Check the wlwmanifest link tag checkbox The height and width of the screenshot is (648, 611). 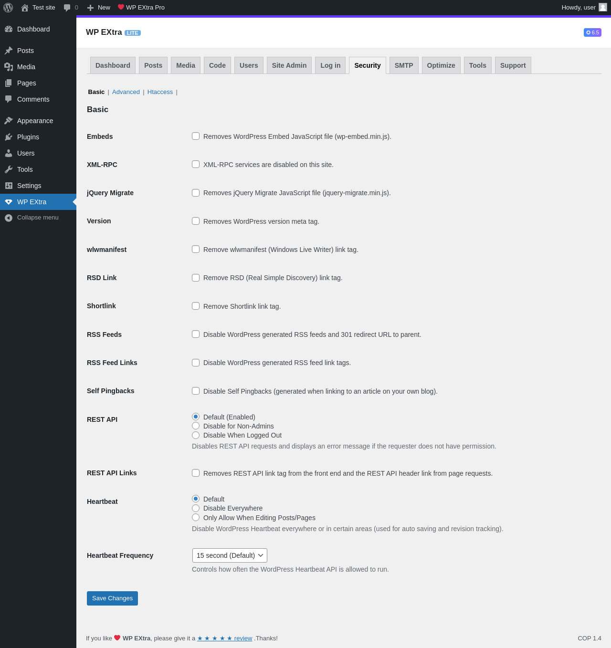pos(196,249)
